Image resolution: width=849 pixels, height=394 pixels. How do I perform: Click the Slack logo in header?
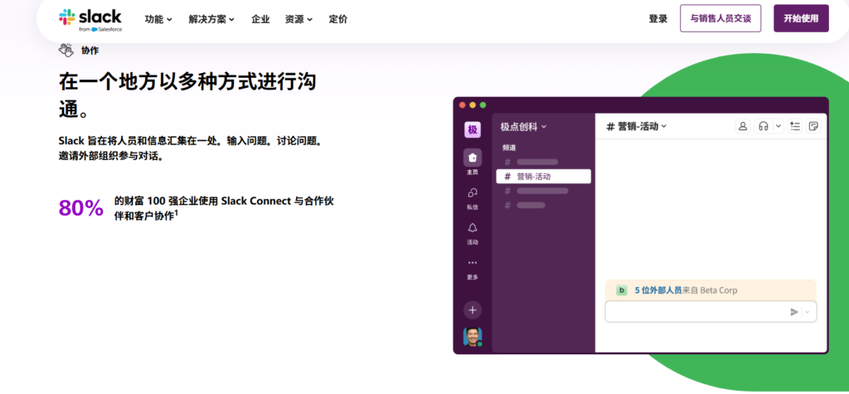pyautogui.click(x=90, y=19)
